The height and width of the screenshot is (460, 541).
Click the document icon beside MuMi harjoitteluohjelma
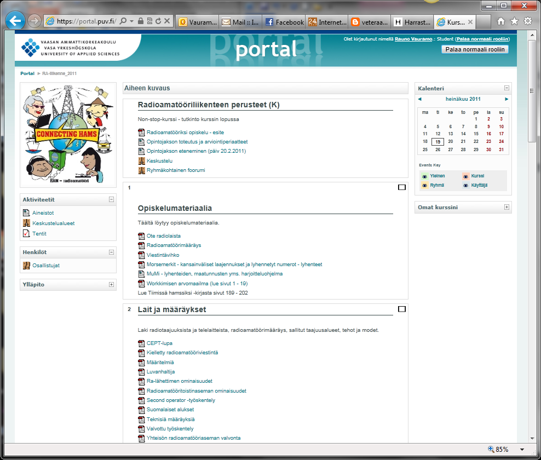(141, 274)
